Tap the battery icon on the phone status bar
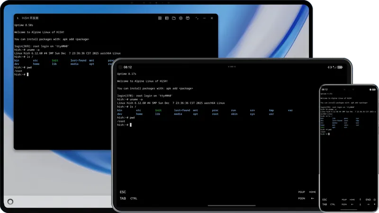379x213 pixels. pyautogui.click(x=374, y=89)
